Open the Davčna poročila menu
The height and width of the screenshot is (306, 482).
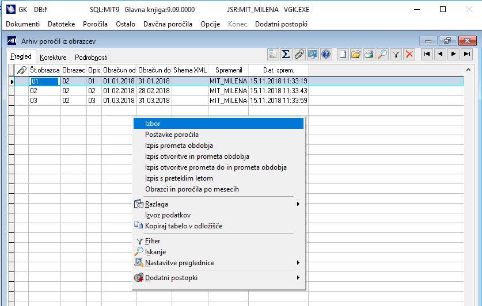[x=168, y=24]
